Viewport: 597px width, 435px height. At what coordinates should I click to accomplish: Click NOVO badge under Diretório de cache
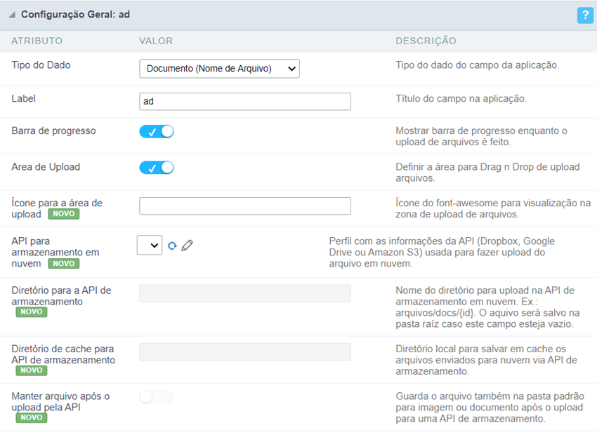[32, 370]
